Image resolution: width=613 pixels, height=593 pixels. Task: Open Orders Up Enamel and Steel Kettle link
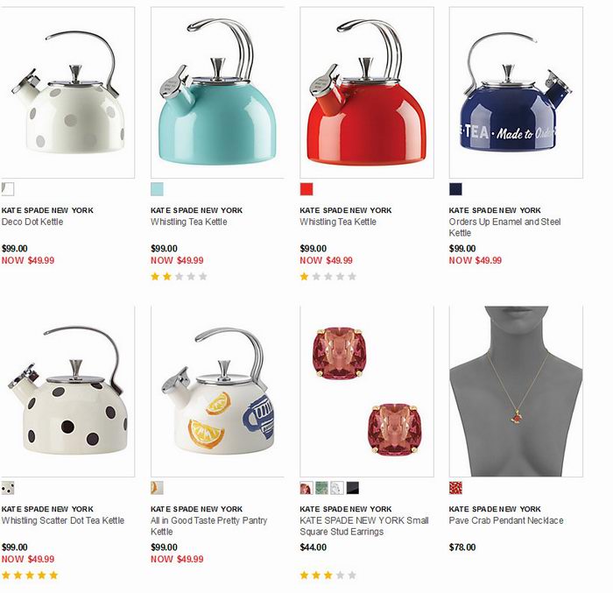point(504,227)
